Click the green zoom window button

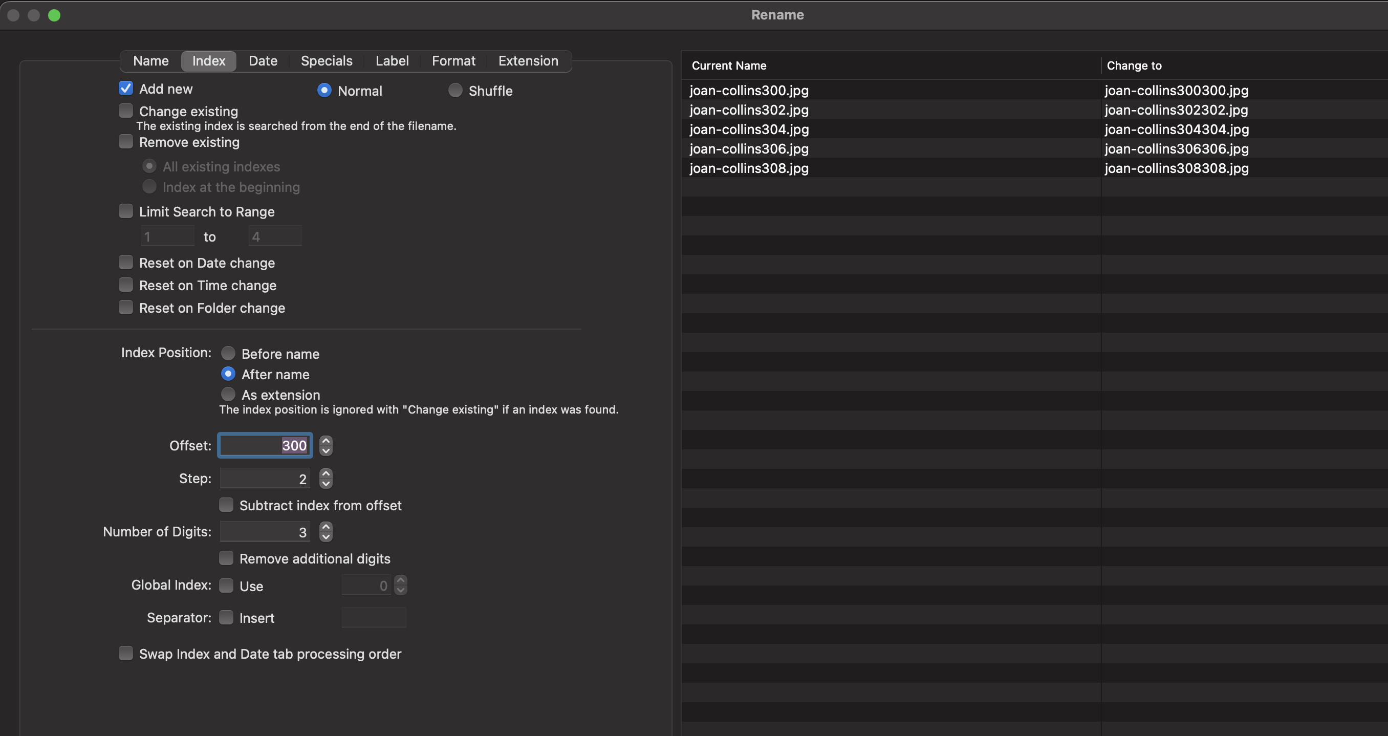coord(54,15)
